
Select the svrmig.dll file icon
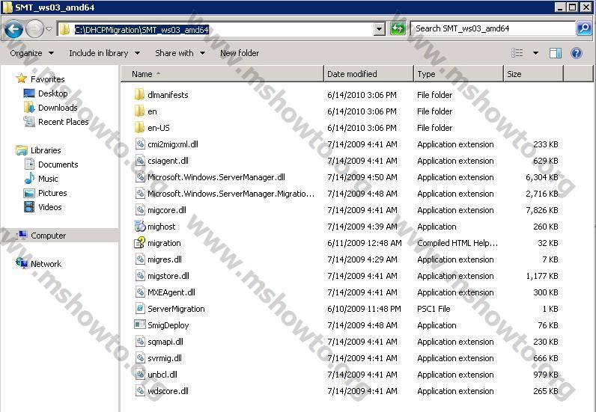140,358
